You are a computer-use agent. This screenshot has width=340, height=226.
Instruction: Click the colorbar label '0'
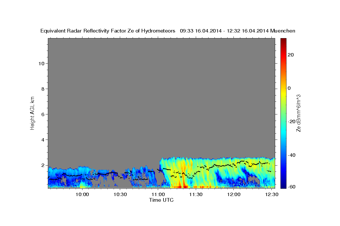pyautogui.click(x=289, y=88)
